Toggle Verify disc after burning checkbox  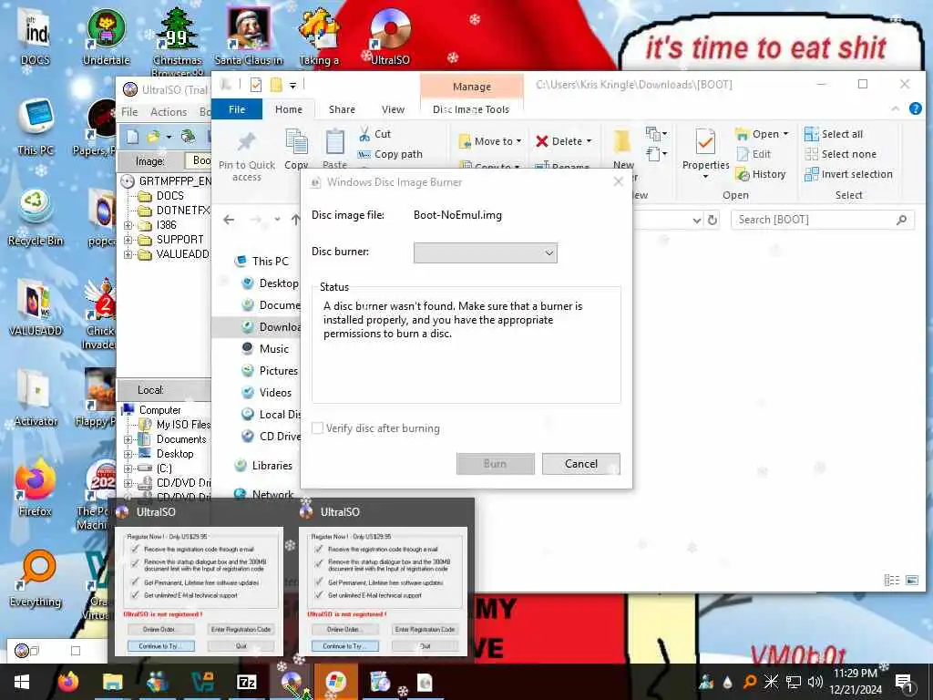tap(318, 428)
